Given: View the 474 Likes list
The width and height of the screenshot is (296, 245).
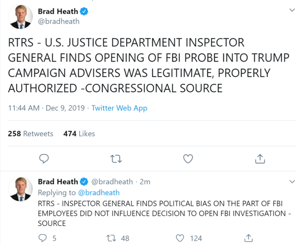Looking at the screenshot, I should click(x=79, y=133).
